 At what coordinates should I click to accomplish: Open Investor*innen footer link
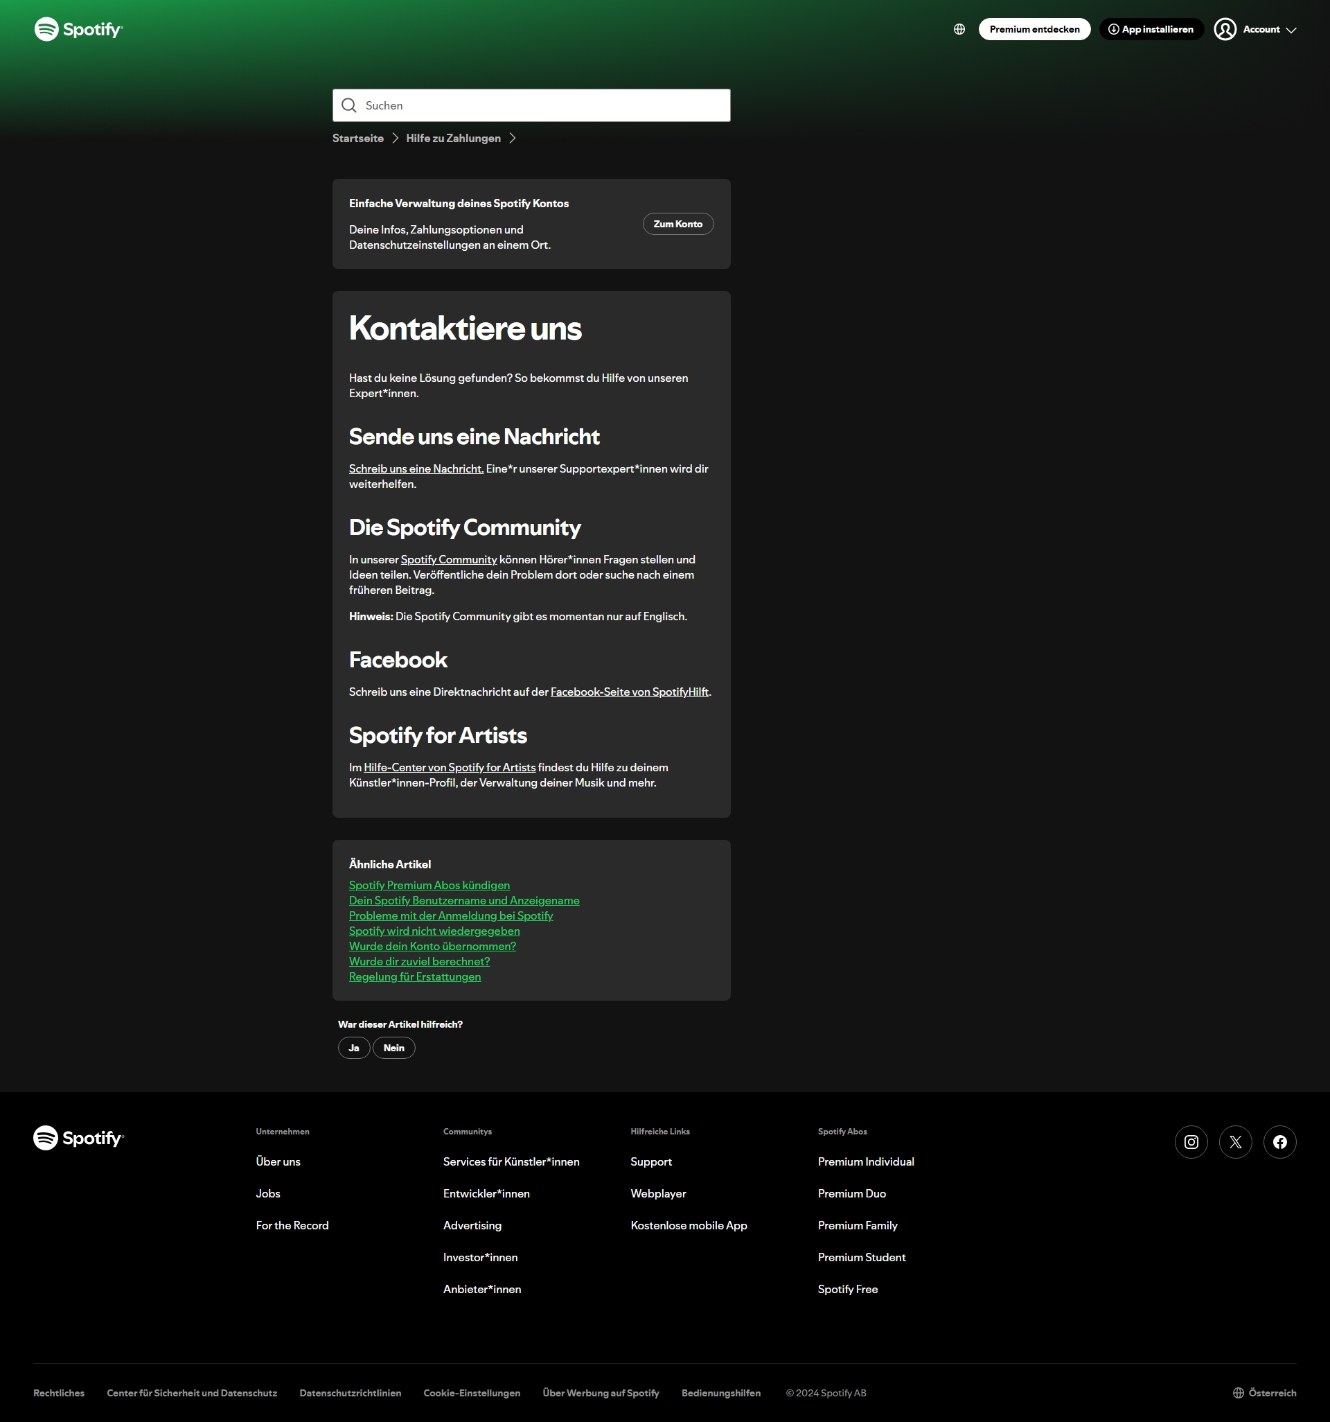tap(481, 1257)
